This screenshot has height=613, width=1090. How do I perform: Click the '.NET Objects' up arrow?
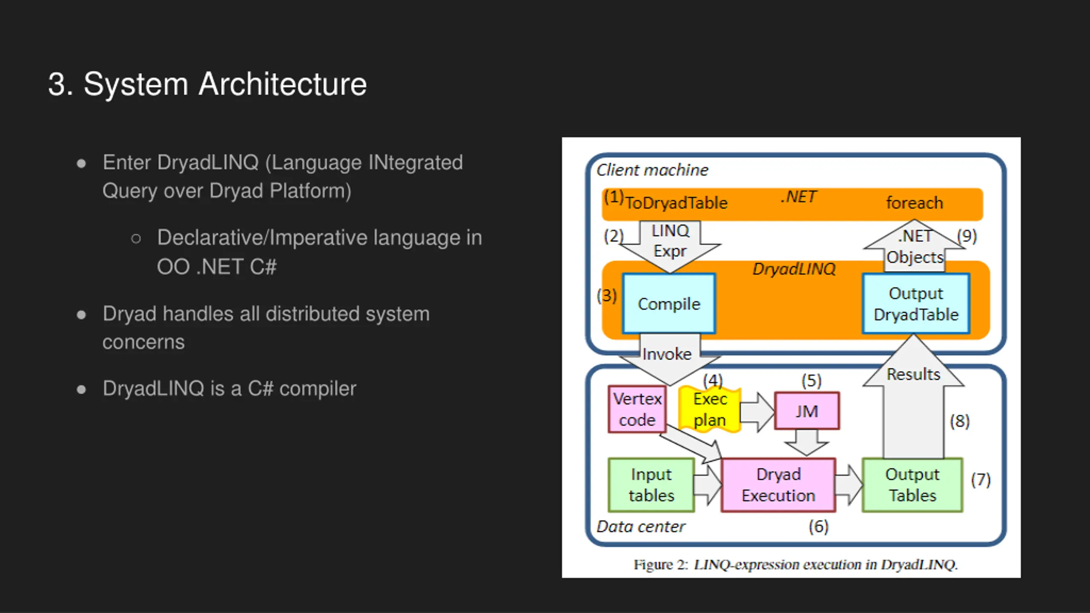(x=914, y=246)
